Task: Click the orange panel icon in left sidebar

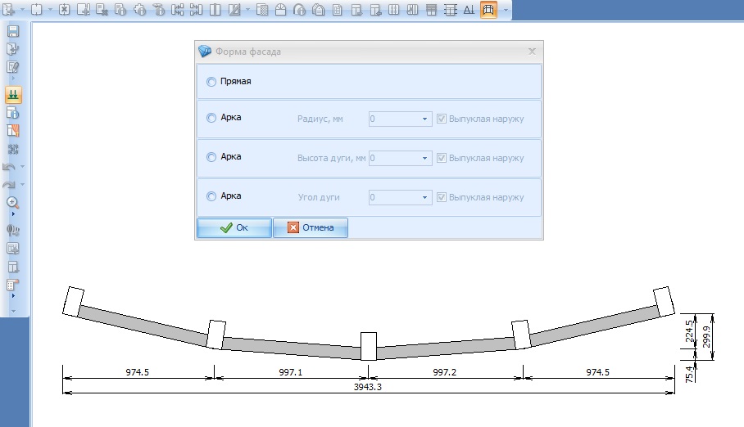Action: [x=13, y=130]
